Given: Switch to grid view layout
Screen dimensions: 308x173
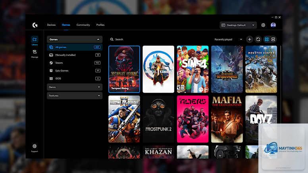Looking at the screenshot, I should (x=267, y=39).
